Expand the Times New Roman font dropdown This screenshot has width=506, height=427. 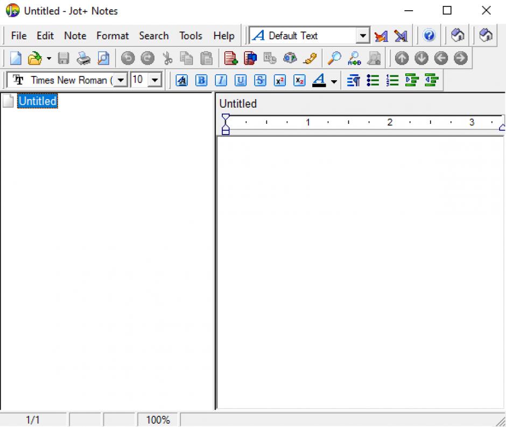pyautogui.click(x=121, y=80)
